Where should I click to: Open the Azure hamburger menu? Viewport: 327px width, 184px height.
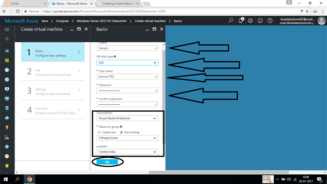click(x=7, y=29)
